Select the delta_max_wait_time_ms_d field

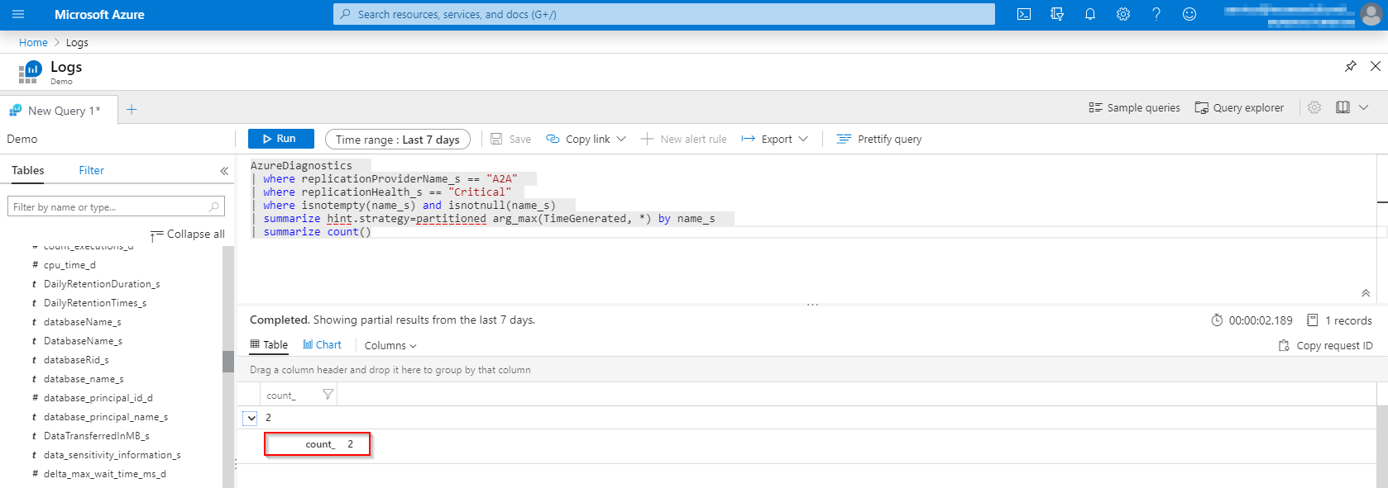point(105,474)
